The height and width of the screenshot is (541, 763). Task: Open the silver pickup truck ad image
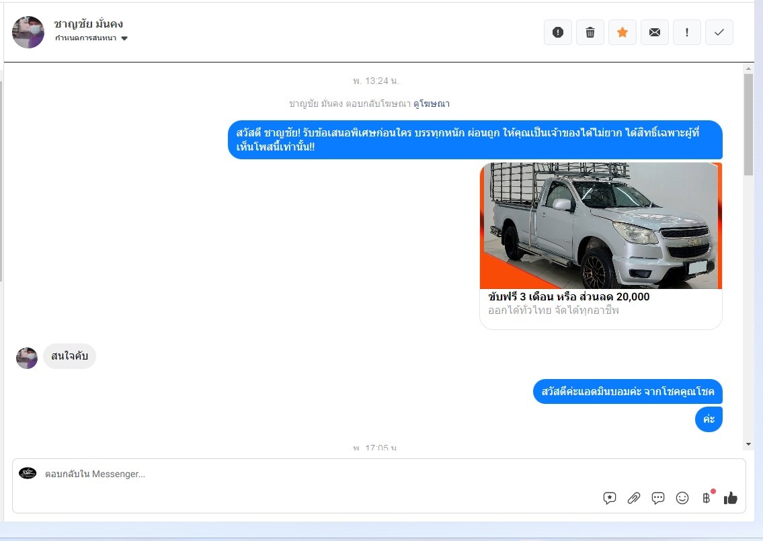click(600, 225)
